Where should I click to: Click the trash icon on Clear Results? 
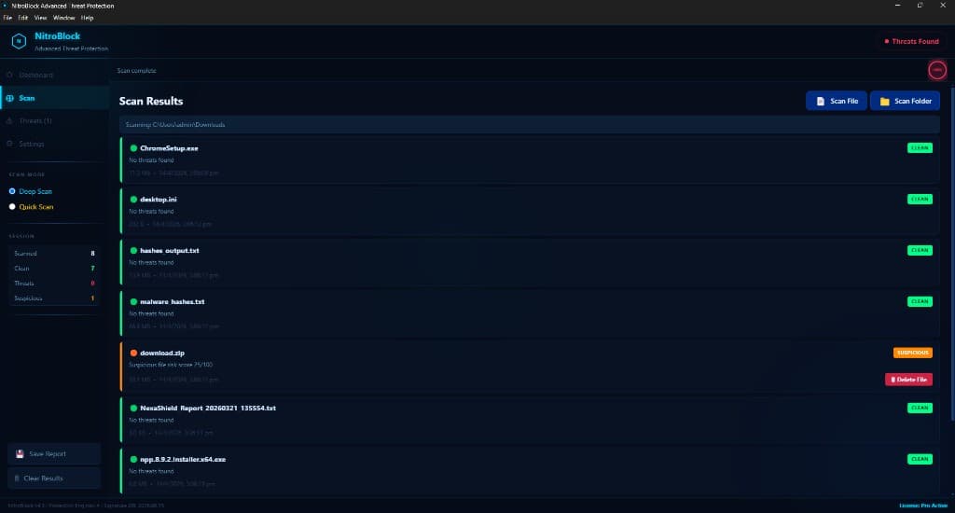pyautogui.click(x=17, y=478)
